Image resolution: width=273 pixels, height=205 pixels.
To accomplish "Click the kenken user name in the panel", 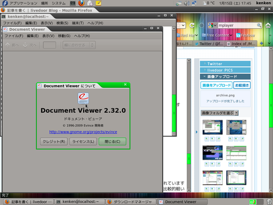I will 263,3.
